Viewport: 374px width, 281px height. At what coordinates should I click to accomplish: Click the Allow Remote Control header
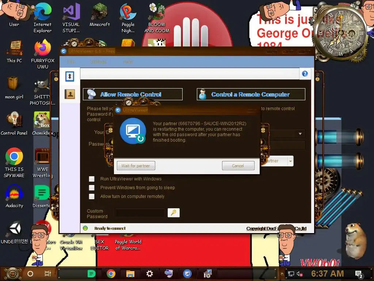click(x=133, y=94)
